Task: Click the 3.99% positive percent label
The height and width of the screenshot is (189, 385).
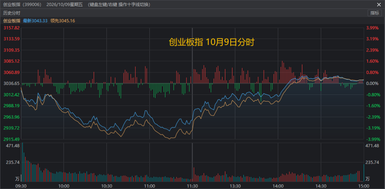Action: pyautogui.click(x=373, y=28)
